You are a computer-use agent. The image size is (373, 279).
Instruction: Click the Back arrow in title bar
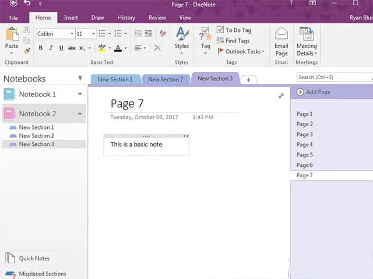pyautogui.click(x=13, y=3)
